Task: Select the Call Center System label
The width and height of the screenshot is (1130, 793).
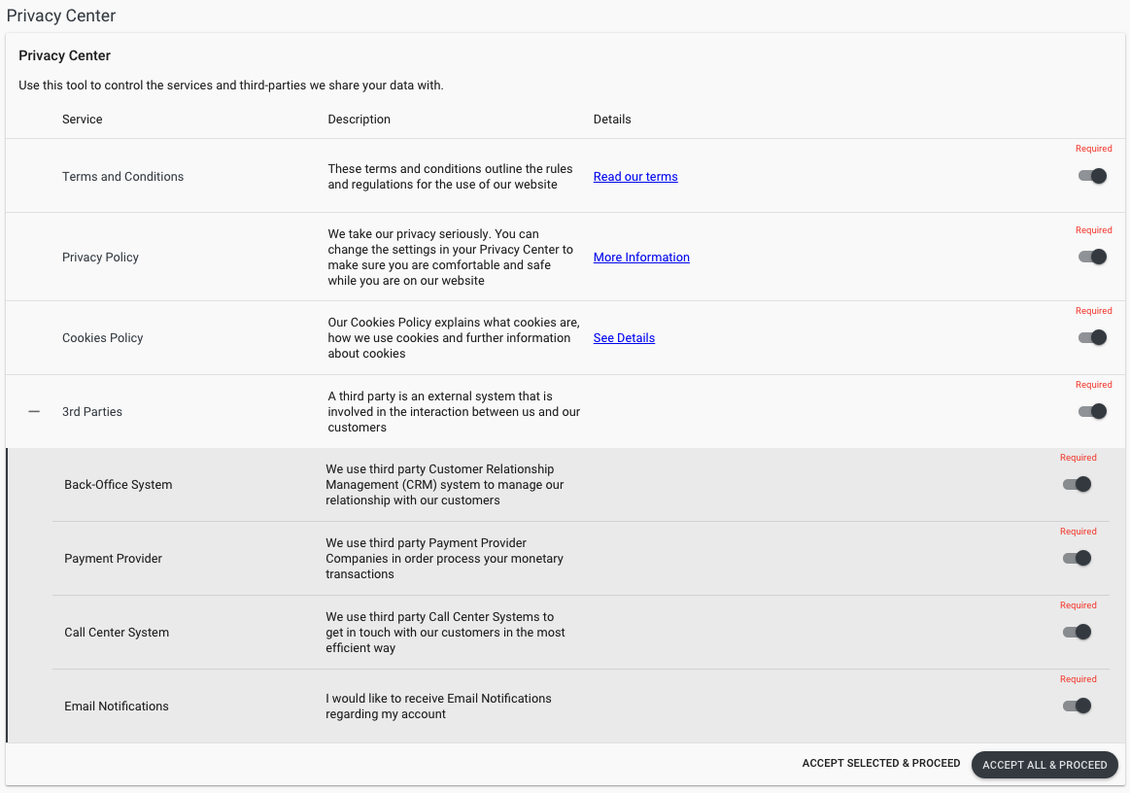Action: coord(117,633)
